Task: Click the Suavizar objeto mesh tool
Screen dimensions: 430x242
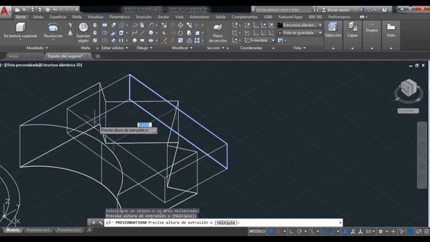Action: coord(83,32)
